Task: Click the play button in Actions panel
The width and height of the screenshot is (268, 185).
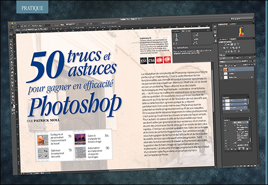Action: [x=235, y=149]
